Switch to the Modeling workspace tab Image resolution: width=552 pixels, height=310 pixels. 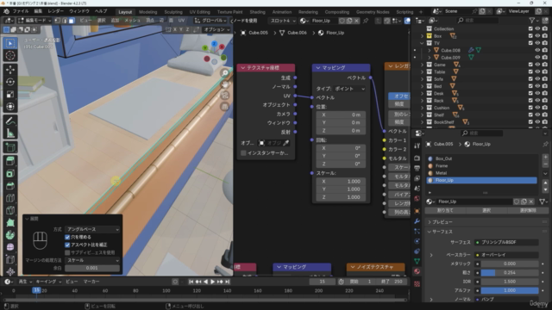(x=147, y=12)
